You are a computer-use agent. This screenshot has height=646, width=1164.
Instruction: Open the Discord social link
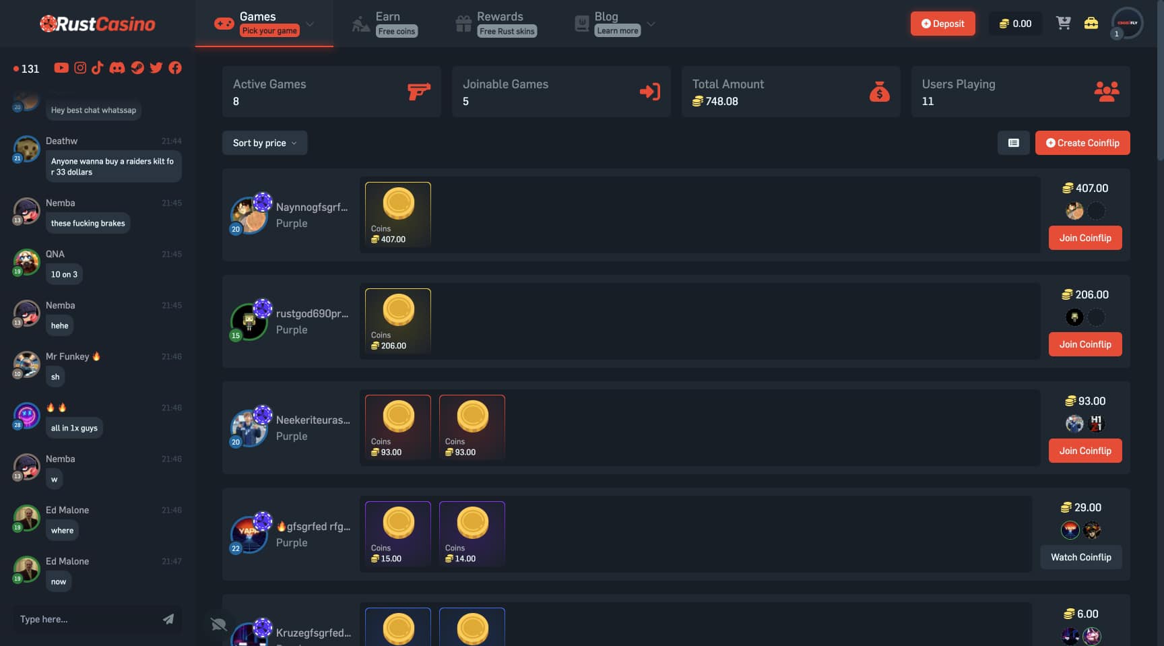[117, 68]
